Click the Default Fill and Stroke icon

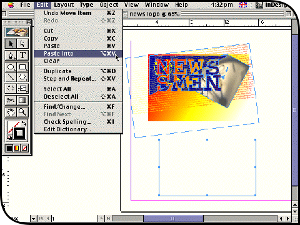(x=9, y=137)
